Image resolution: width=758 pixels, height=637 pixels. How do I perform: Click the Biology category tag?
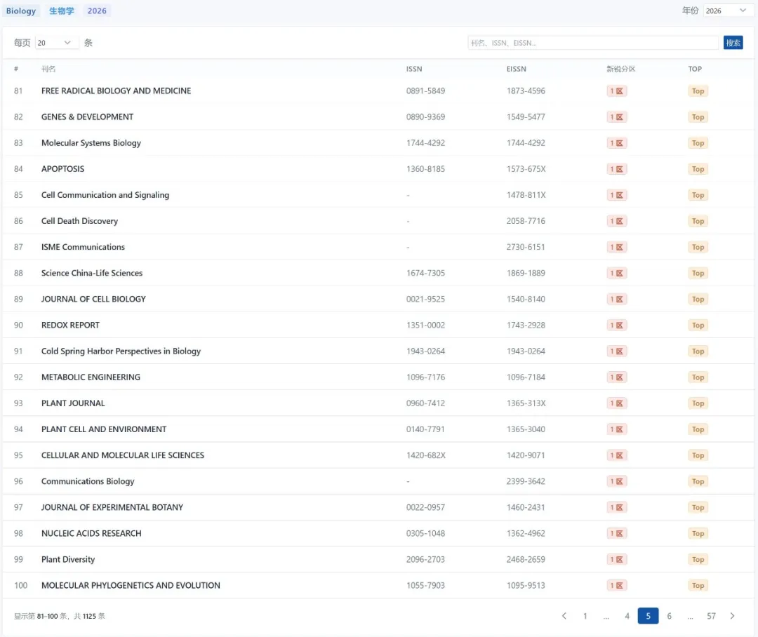(x=21, y=11)
